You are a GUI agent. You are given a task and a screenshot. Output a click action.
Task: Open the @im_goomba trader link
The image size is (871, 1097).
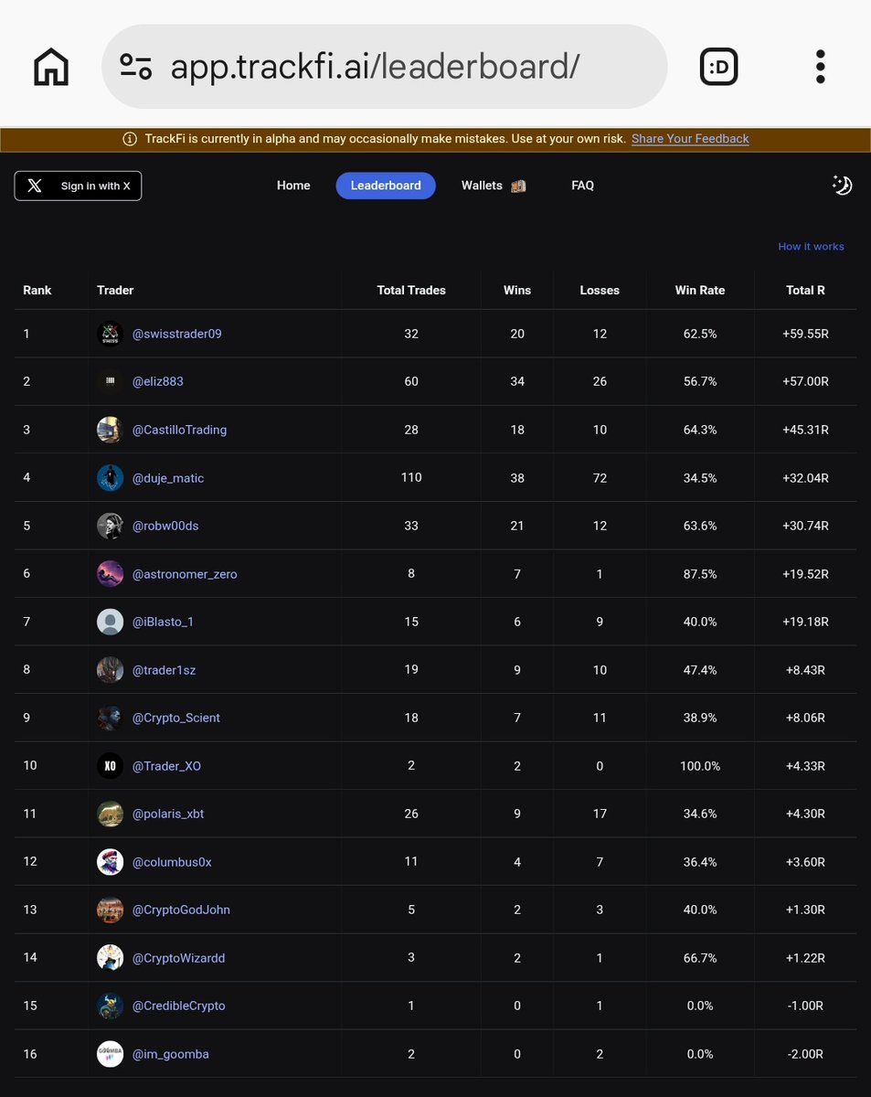coord(171,1054)
